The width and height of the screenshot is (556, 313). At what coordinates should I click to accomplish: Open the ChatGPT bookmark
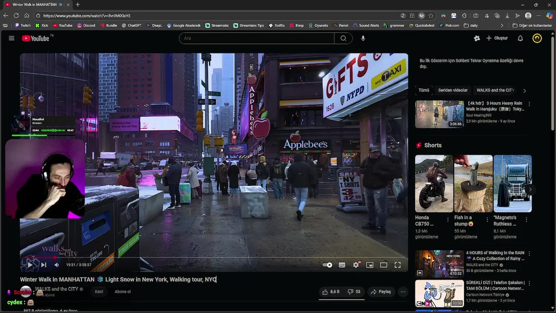[x=131, y=26]
